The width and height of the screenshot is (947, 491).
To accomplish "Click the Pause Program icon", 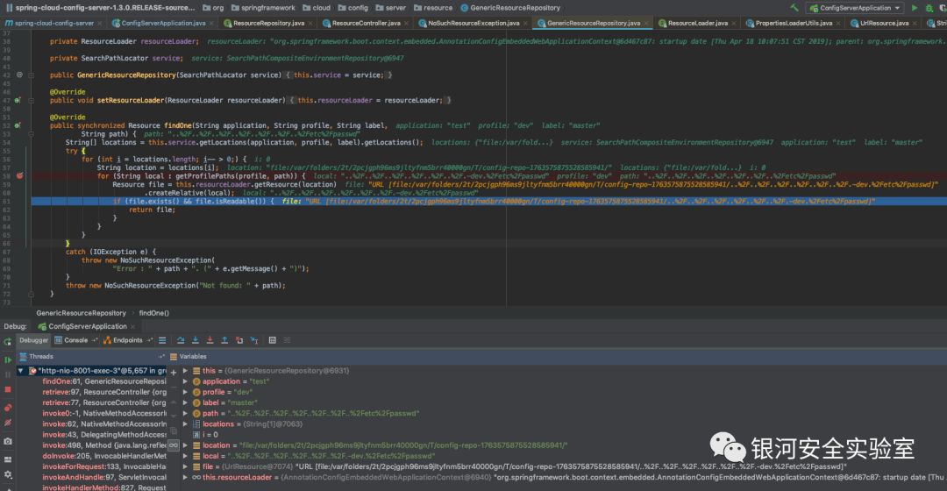I will click(x=7, y=374).
